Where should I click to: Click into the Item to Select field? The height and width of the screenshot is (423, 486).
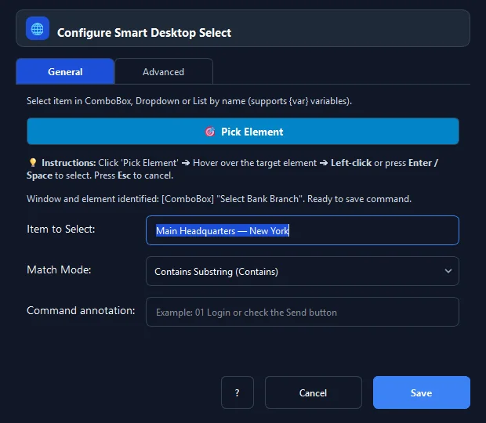303,230
